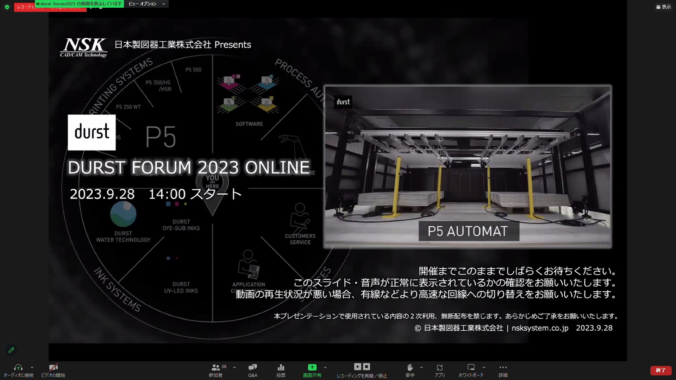The image size is (676, 380).
Task: Stop recording with the square button
Action: point(367,367)
